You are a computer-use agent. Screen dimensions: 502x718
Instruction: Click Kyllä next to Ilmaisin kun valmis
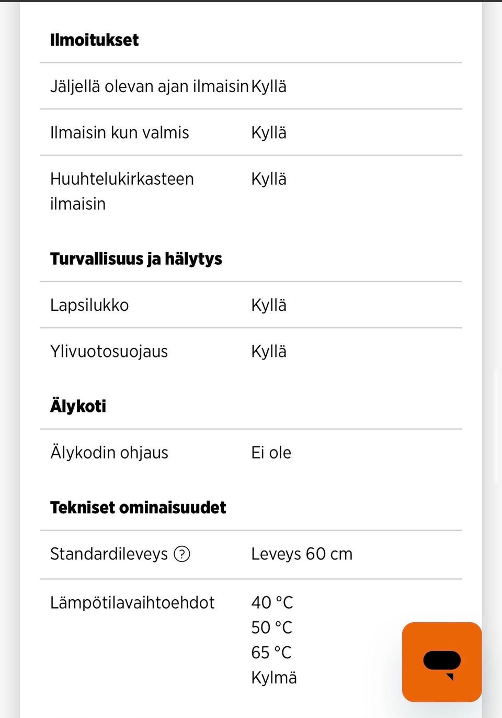tap(269, 132)
